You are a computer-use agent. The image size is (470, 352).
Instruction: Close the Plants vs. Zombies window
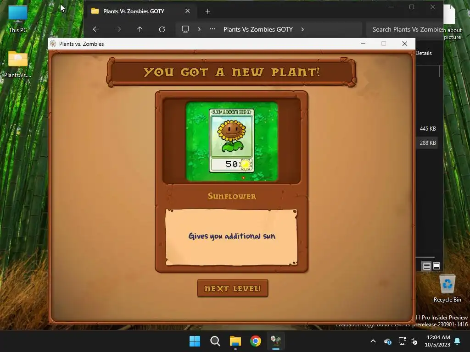coord(405,44)
